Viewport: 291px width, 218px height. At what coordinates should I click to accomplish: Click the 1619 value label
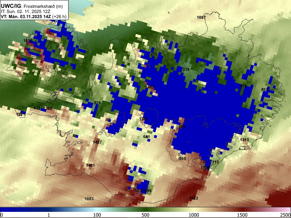(180, 127)
